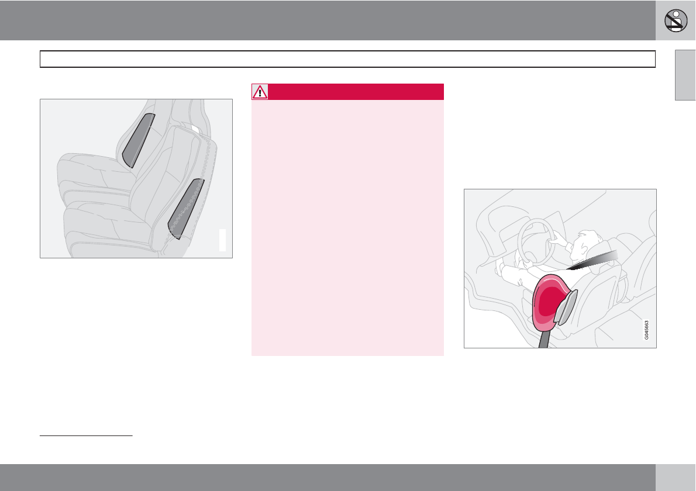Viewport: 696px width, 491px height.
Task: Click the small white label in seat image
Action: (x=222, y=240)
